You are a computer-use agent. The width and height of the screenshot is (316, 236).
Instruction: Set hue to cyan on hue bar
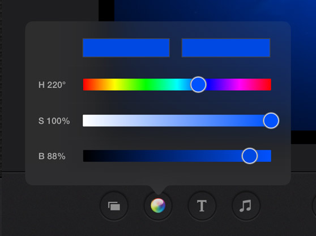[x=177, y=85]
